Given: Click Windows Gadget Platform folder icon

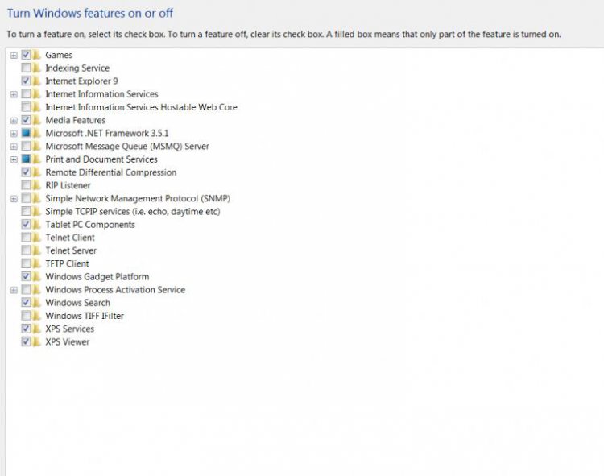Looking at the screenshot, I should pyautogui.click(x=36, y=276).
